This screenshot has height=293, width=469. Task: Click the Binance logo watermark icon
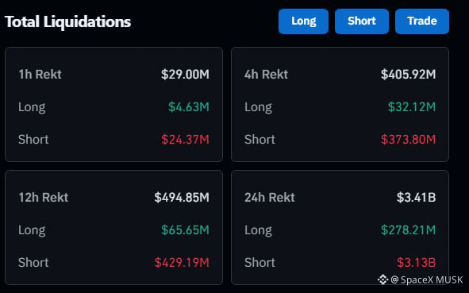(x=383, y=280)
